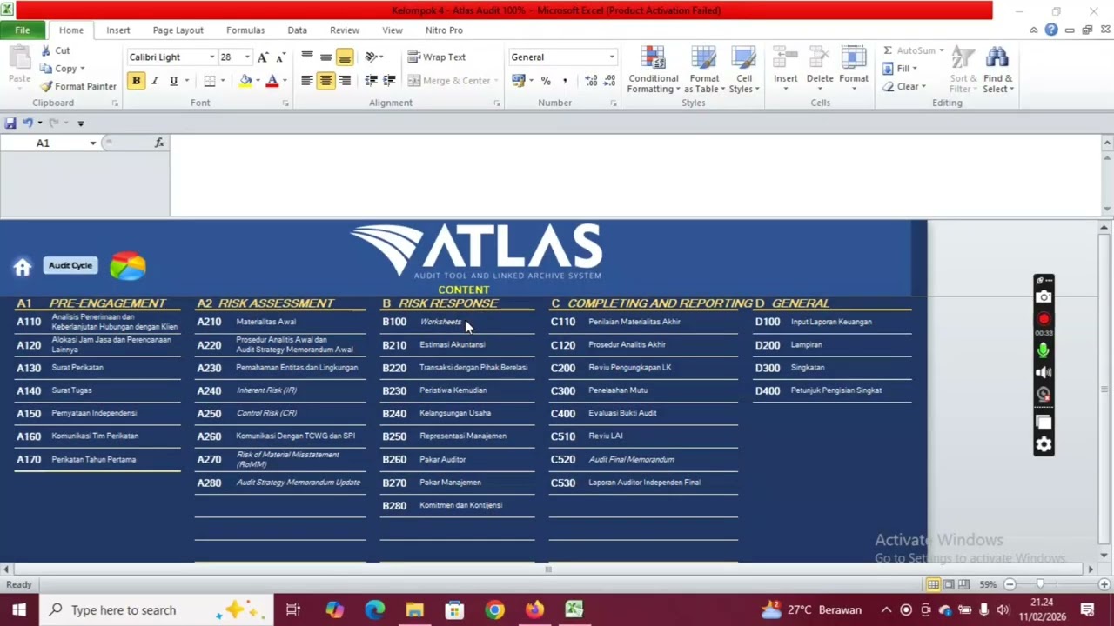The height and width of the screenshot is (626, 1114).
Task: Switch to the Data tab
Action: point(297,30)
